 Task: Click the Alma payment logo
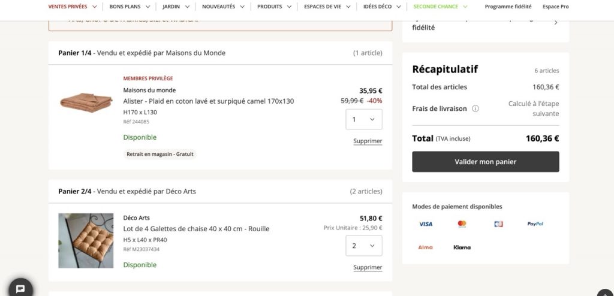426,247
